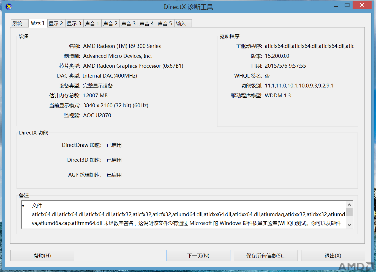Viewport: 376px width, 272px height.
Task: Open the 显示 3 tab
Action: [74, 24]
